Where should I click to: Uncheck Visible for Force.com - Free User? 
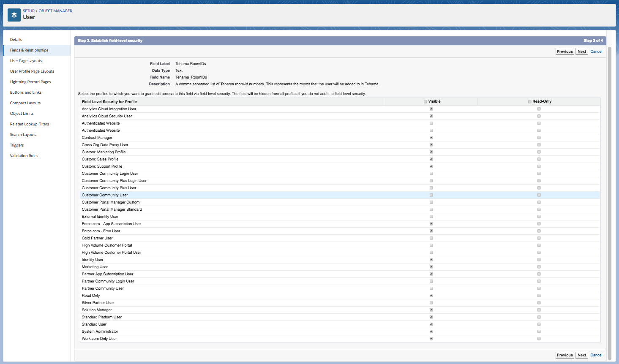[x=431, y=231]
